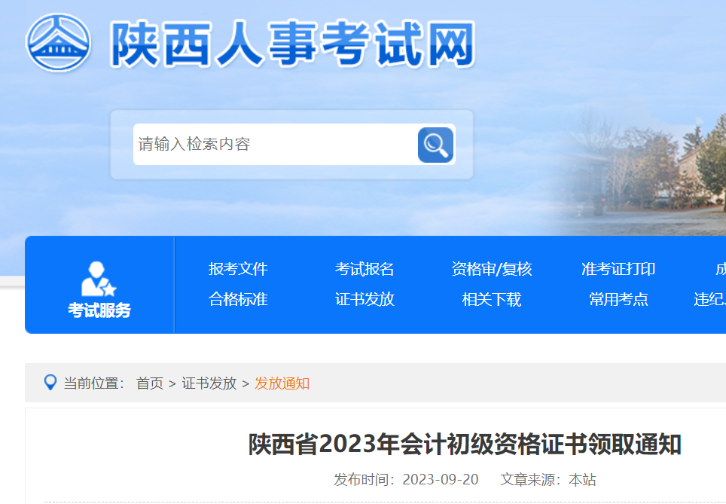Click the orange 发放通知 breadcrumb link
This screenshot has width=726, height=504.
282,383
